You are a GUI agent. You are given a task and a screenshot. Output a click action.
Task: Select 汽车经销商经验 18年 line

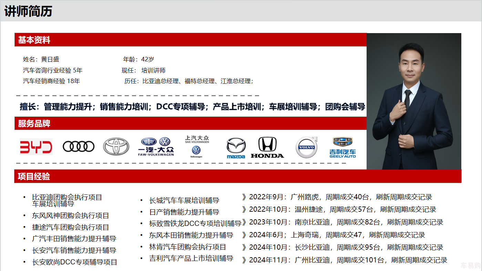click(51, 81)
